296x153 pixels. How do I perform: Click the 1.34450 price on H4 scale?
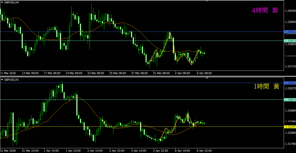click(290, 11)
